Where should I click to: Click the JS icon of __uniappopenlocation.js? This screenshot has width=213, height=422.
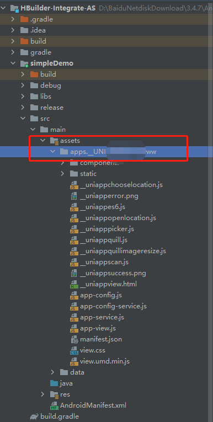pos(74,218)
